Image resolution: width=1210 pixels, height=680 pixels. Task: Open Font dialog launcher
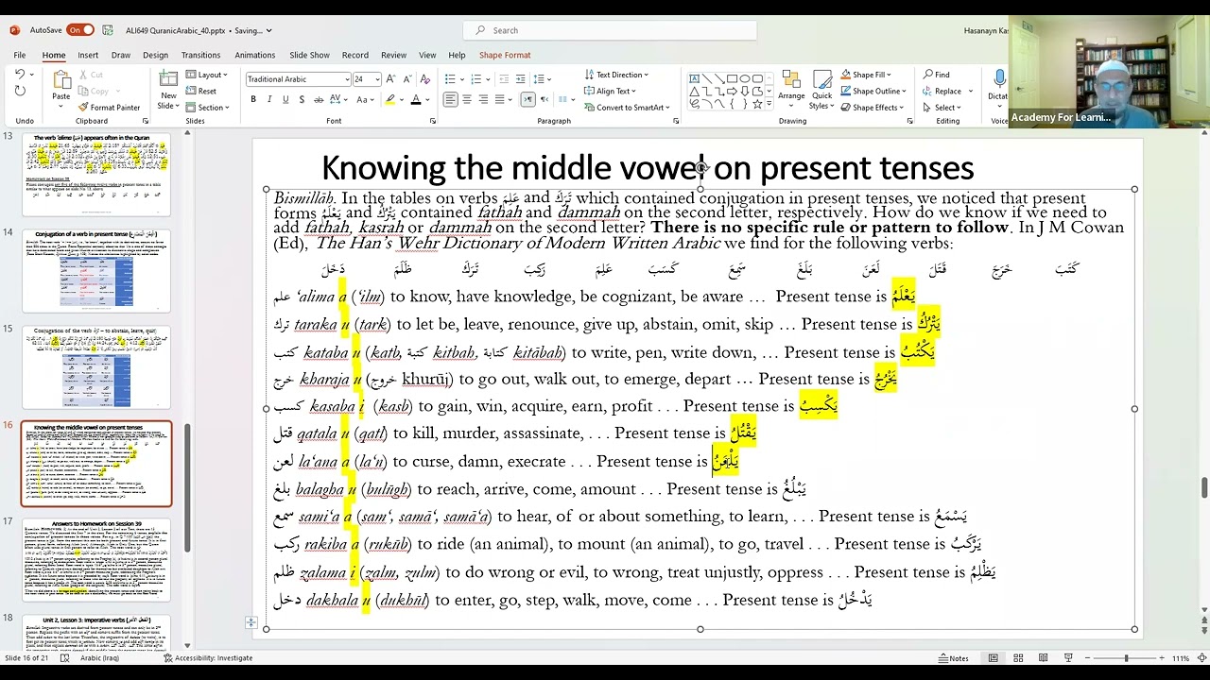[433, 121]
